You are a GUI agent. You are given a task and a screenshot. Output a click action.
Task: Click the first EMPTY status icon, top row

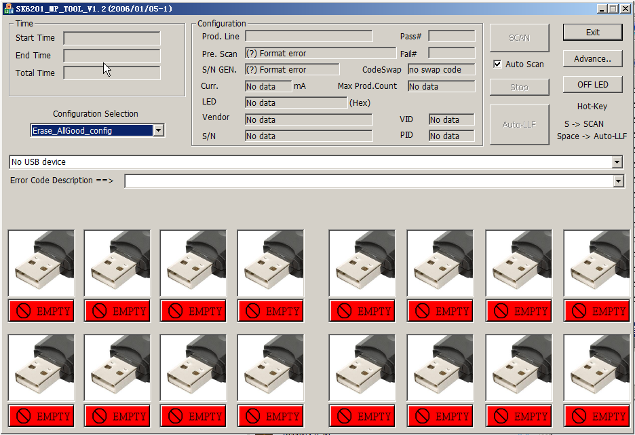(41, 311)
